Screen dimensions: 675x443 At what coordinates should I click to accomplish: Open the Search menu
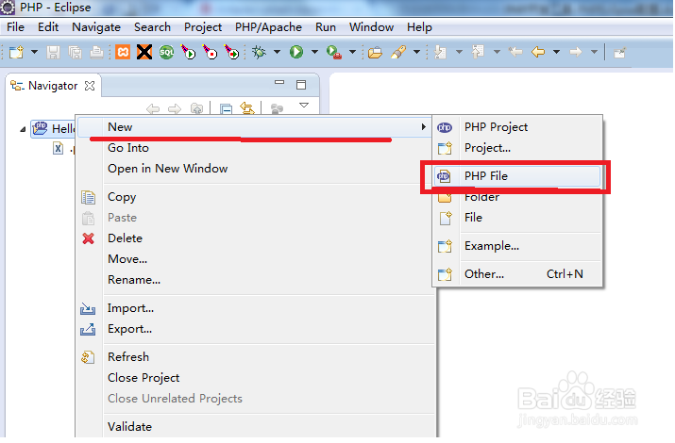(152, 27)
